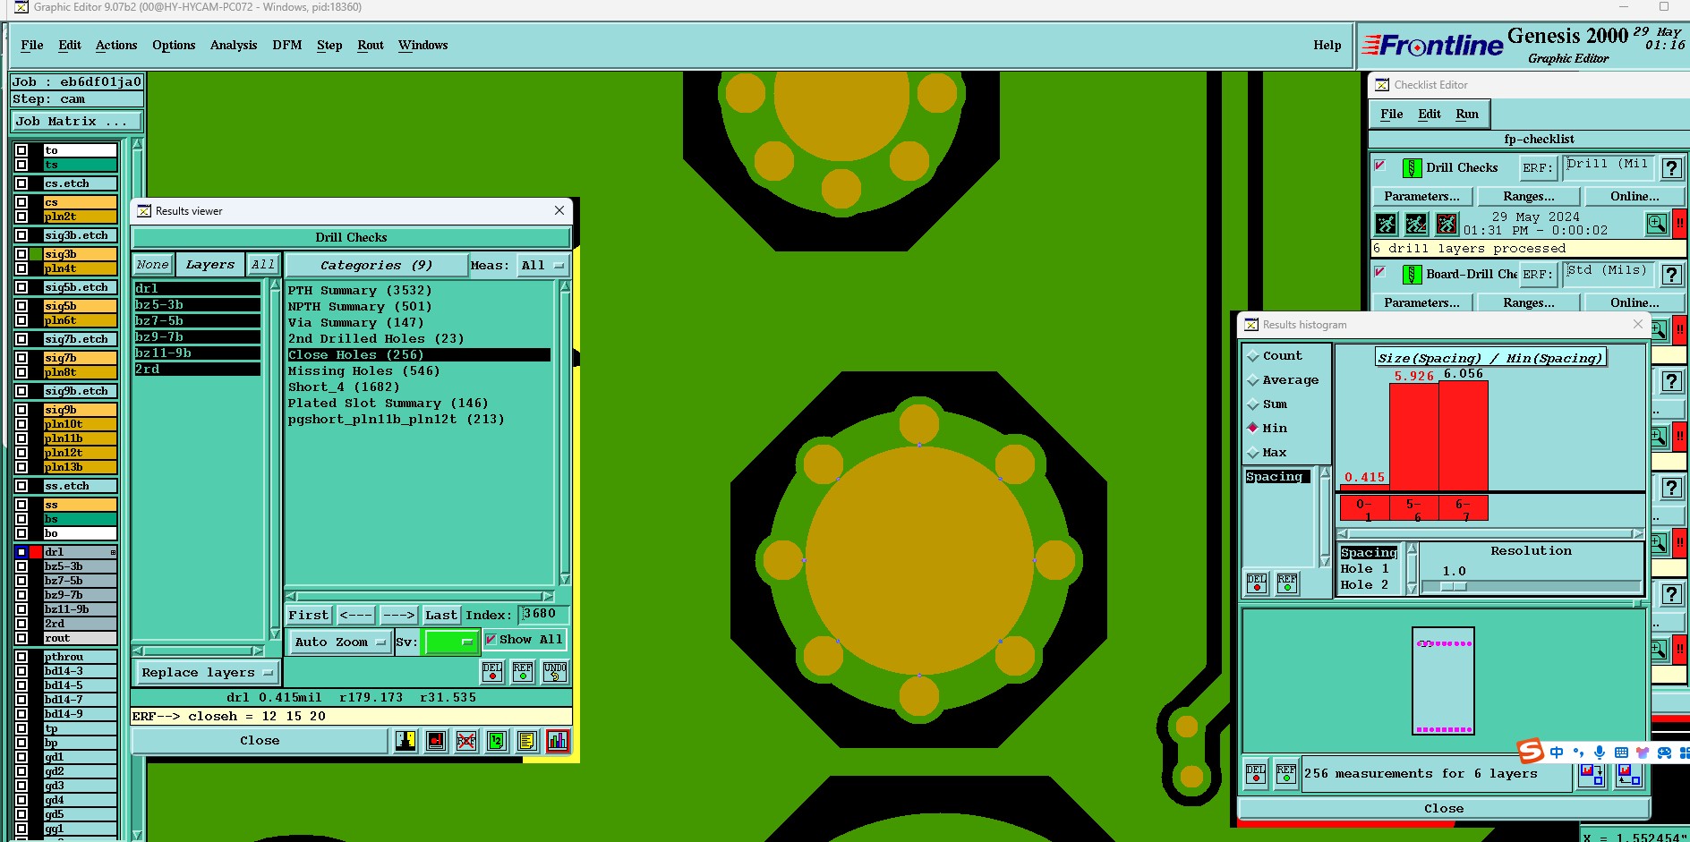Click the magnifier results icon for Drill Checks
Viewport: 1690px width, 842px height.
click(1657, 224)
